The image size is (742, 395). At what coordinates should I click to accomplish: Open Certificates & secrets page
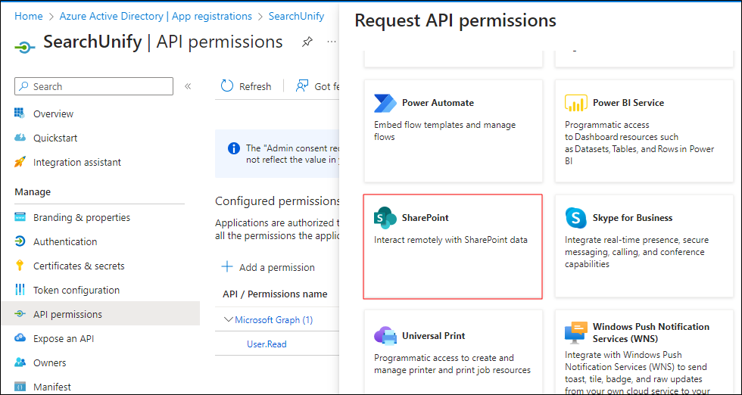pyautogui.click(x=78, y=266)
